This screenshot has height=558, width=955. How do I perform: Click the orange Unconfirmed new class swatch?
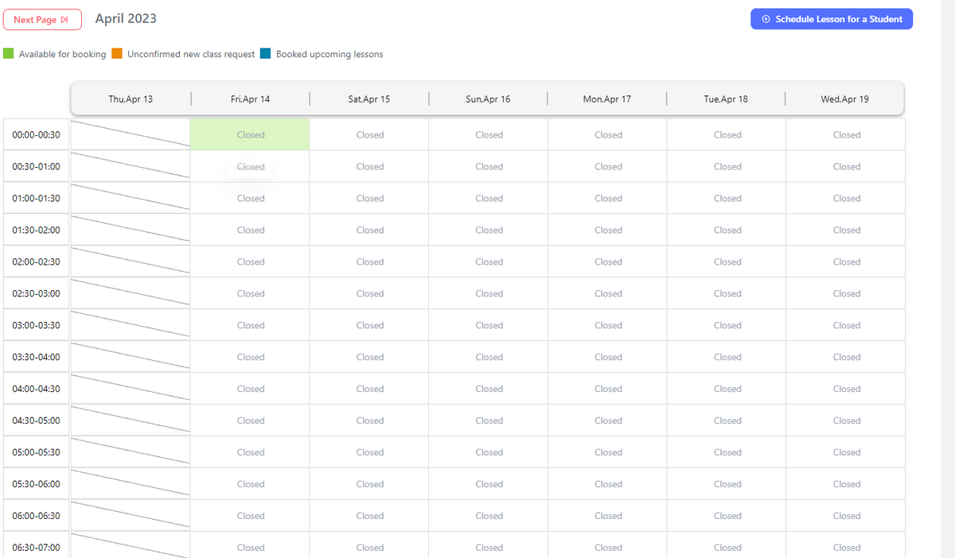point(117,54)
